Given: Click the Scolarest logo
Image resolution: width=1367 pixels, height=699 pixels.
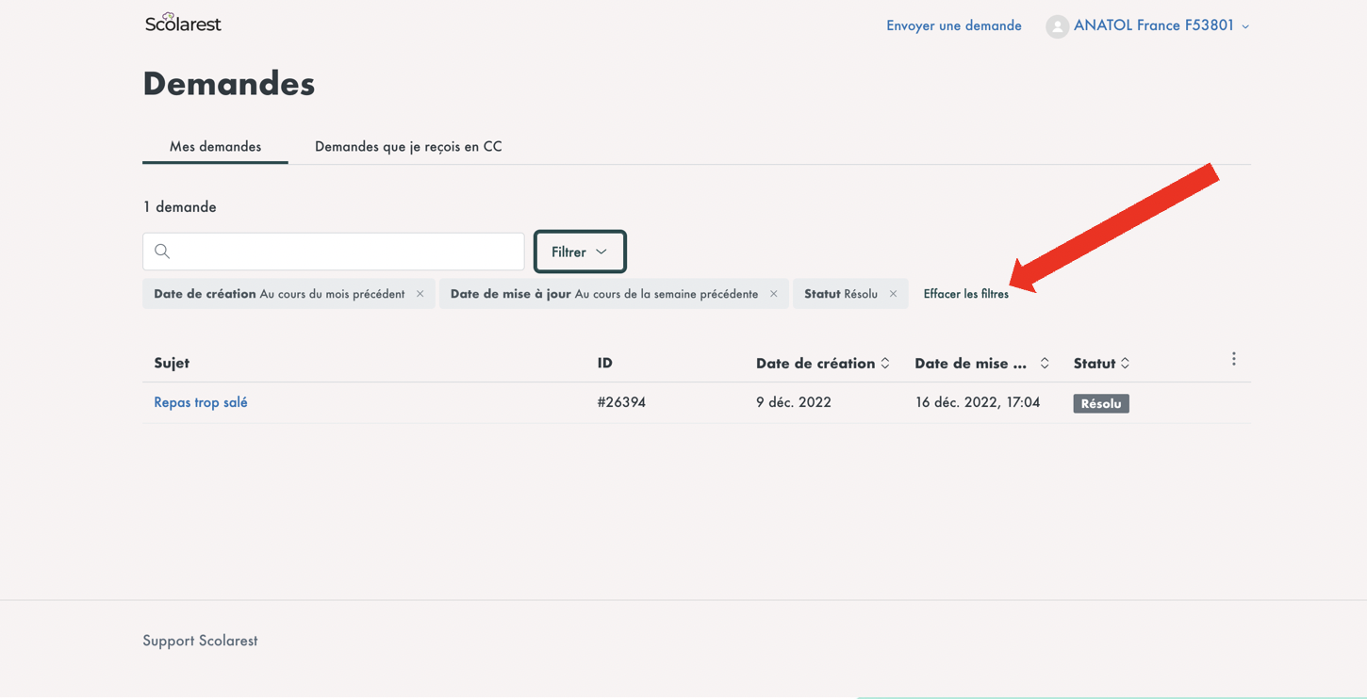Looking at the screenshot, I should tap(183, 24).
